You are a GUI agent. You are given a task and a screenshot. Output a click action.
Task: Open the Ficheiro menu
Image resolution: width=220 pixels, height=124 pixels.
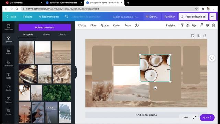pos(28,17)
